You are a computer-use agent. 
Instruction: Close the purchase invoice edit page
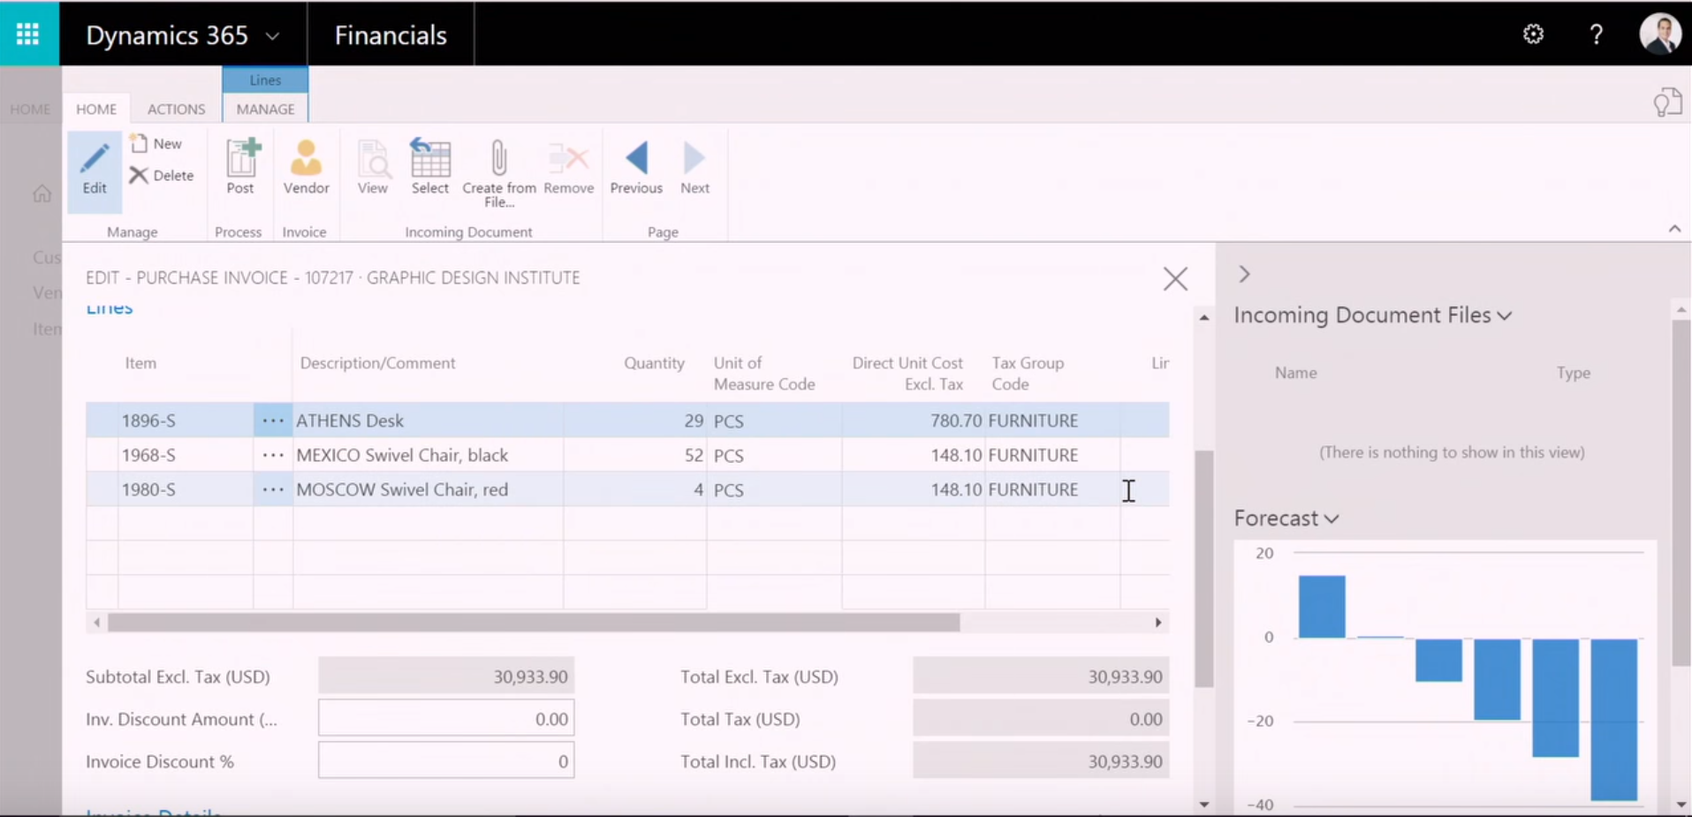coord(1175,279)
